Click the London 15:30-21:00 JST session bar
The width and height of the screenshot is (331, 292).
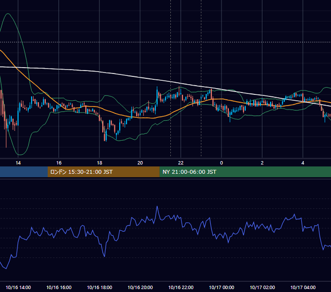(103, 172)
